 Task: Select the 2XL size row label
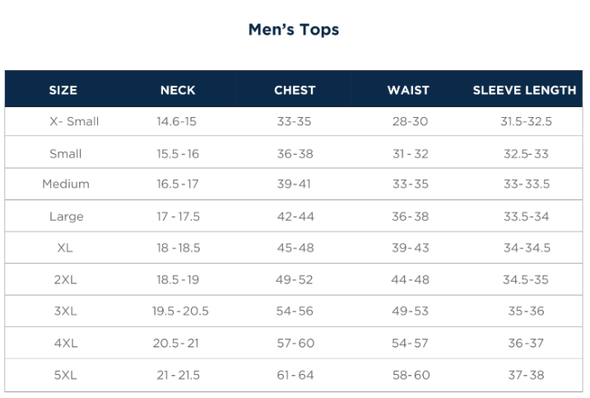[66, 280]
